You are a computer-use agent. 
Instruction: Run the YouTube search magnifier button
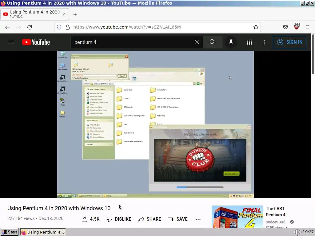212,42
